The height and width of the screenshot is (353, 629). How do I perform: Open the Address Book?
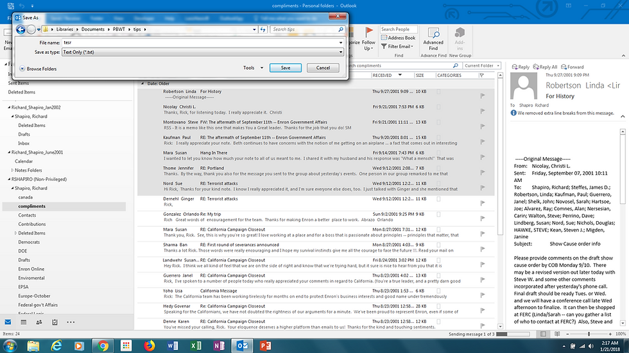point(398,38)
